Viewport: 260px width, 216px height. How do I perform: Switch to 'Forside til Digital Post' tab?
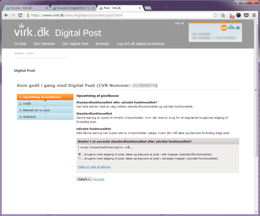(x=73, y=8)
